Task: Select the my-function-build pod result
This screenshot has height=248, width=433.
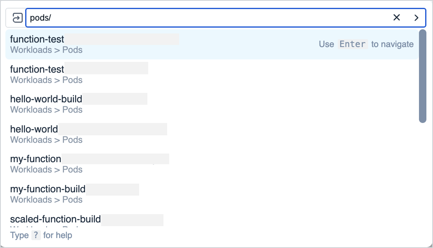Action: [47, 189]
